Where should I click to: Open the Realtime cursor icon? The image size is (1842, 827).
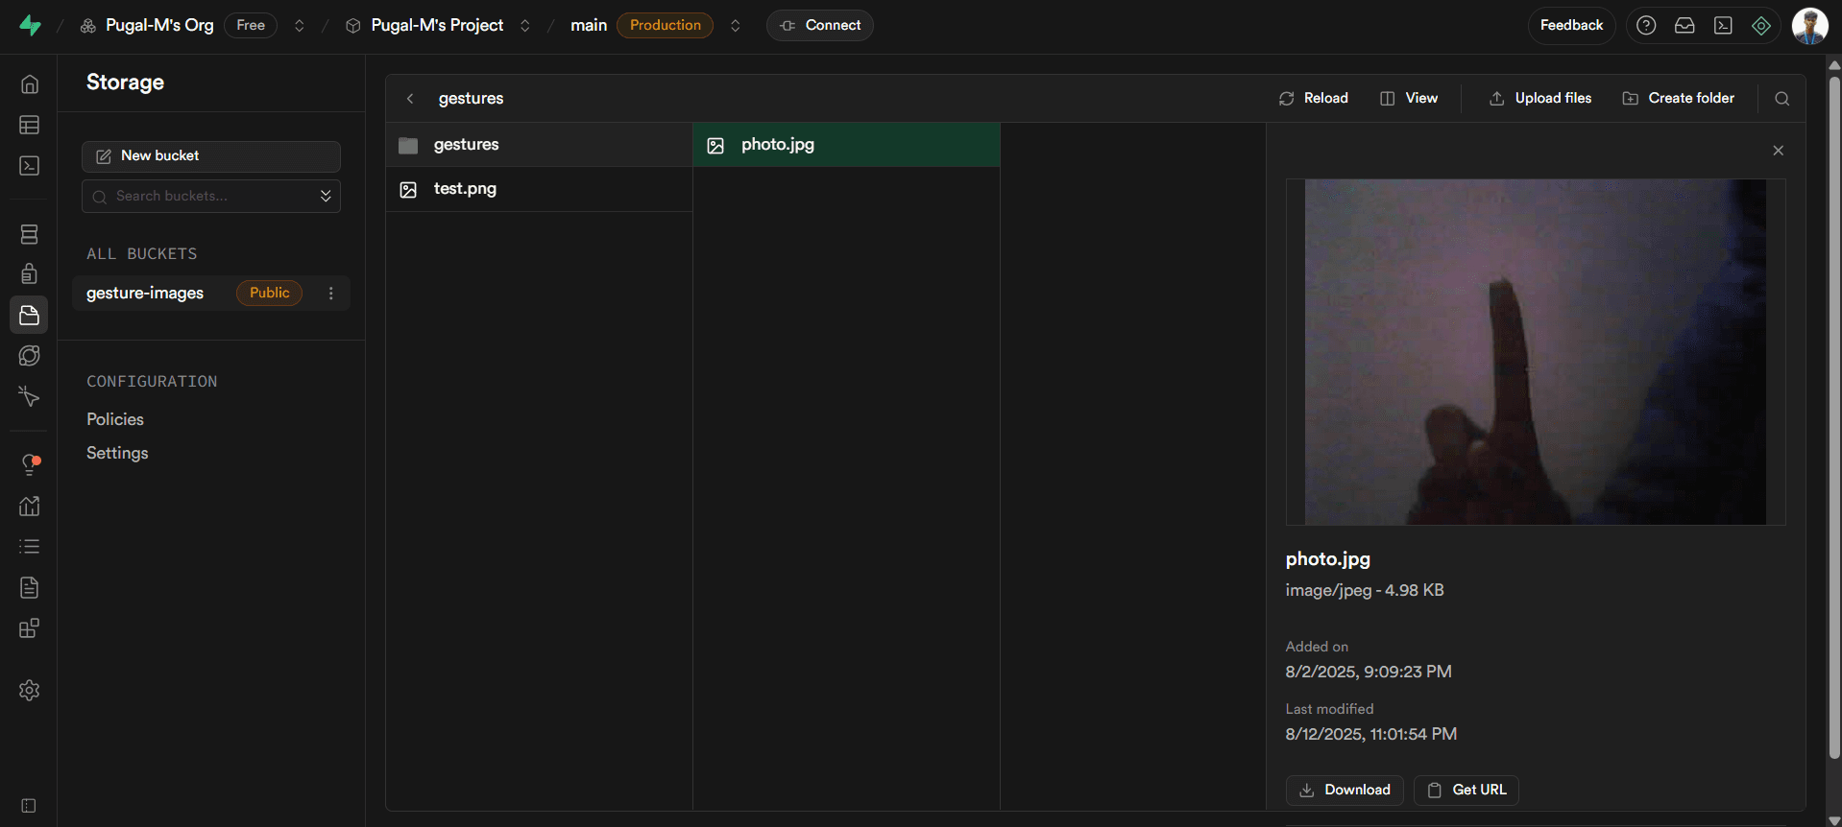click(30, 396)
